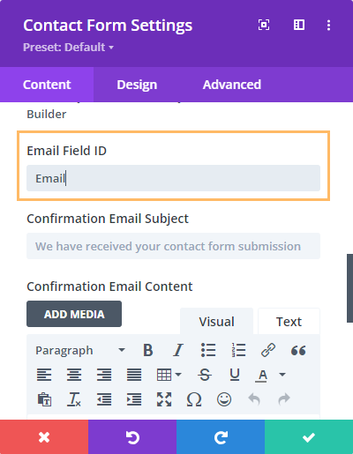The width and height of the screenshot is (353, 454).
Task: Save changes with the green checkmark button
Action: [x=309, y=437]
